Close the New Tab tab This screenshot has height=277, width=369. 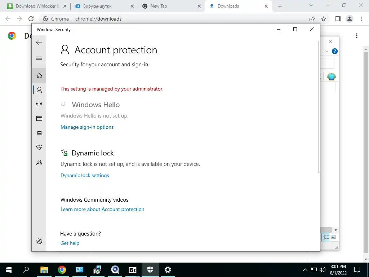[199, 6]
